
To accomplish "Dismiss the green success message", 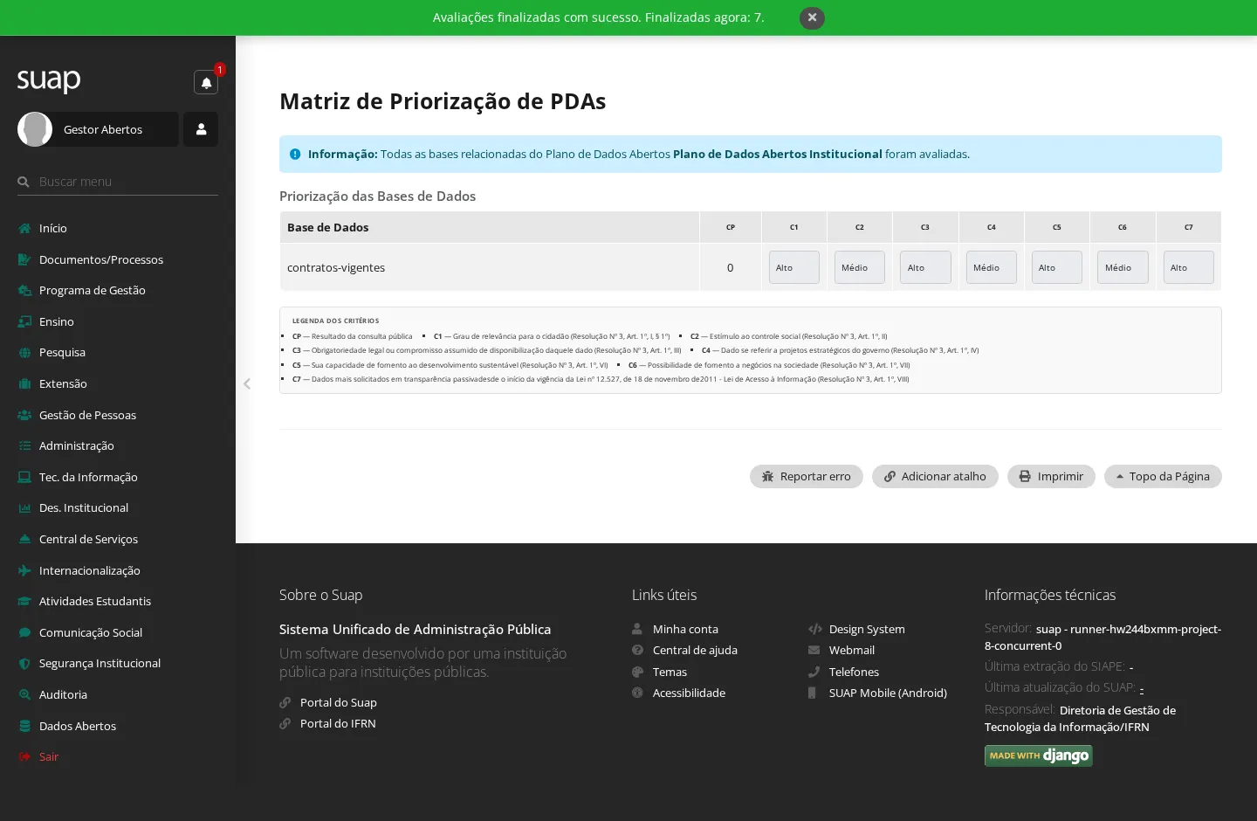I will click(812, 17).
